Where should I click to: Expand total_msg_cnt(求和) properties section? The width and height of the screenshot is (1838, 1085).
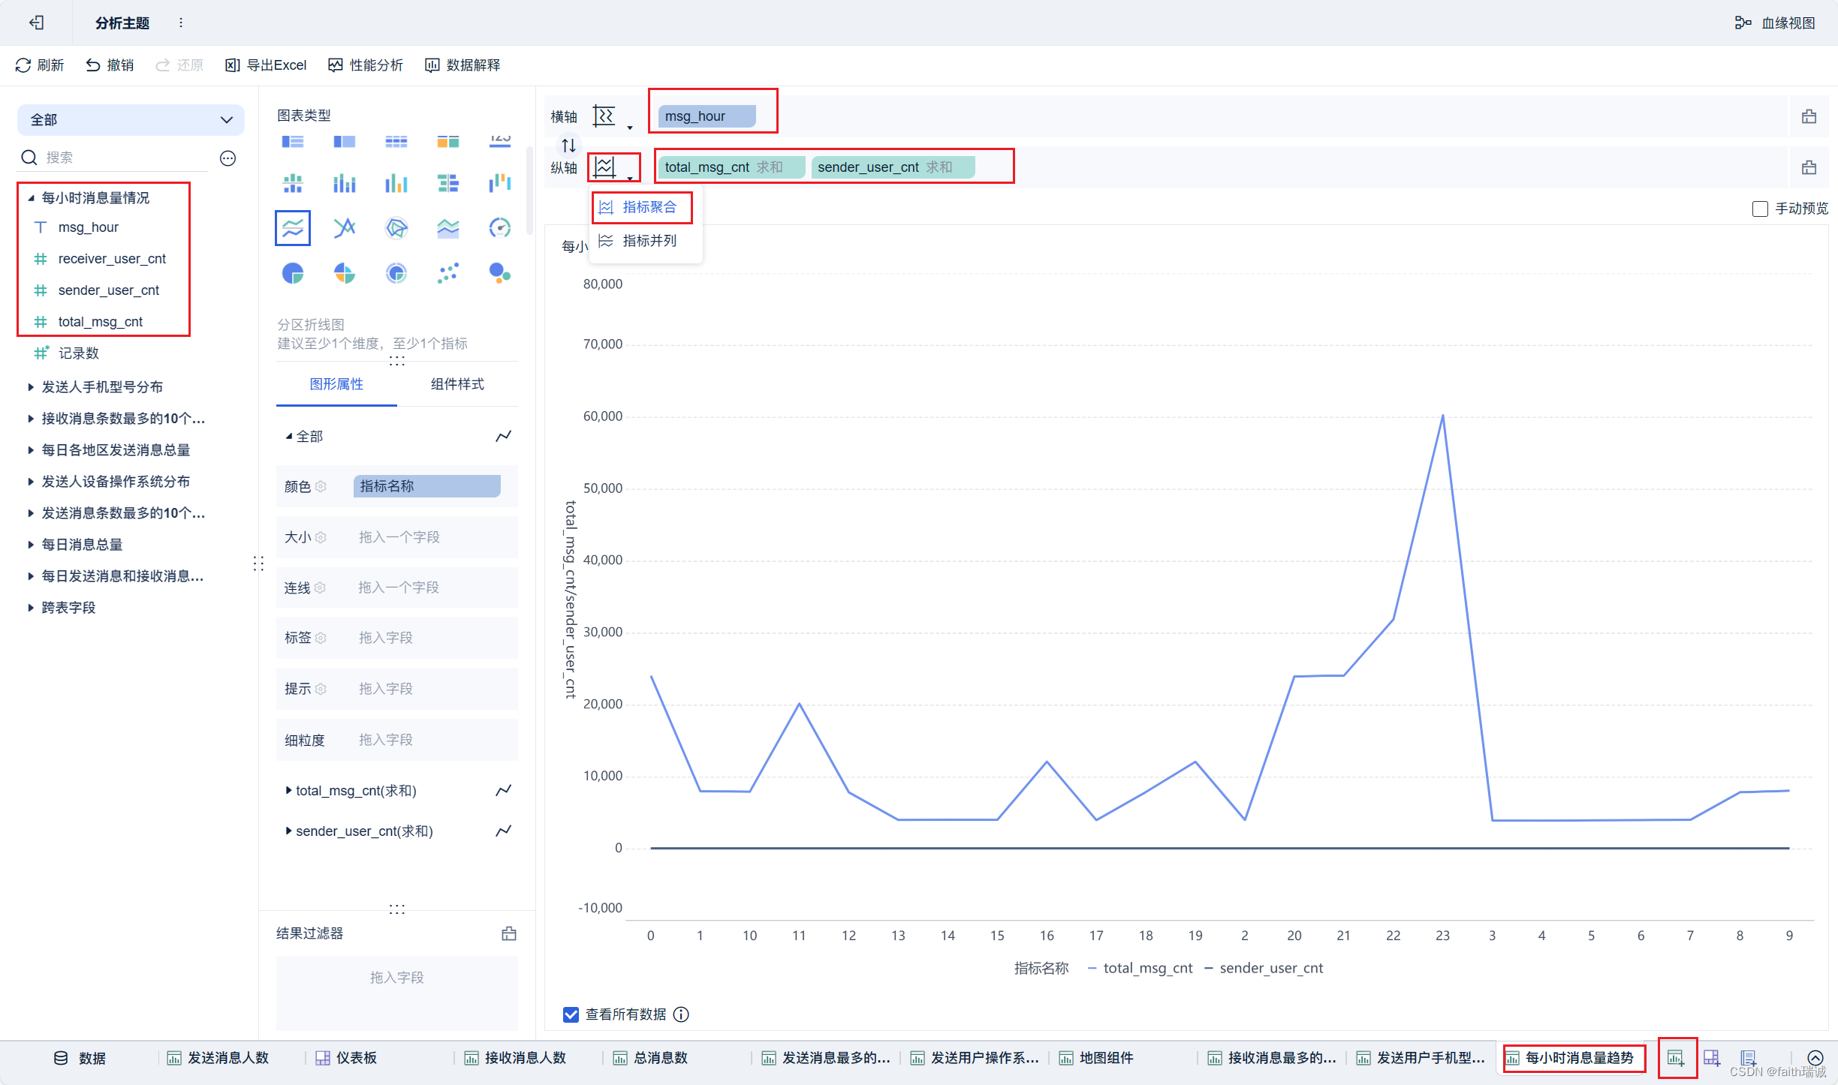(289, 790)
